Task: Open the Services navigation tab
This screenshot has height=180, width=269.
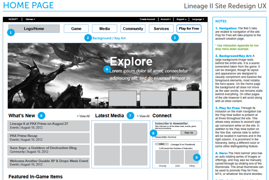Action: [161, 29]
